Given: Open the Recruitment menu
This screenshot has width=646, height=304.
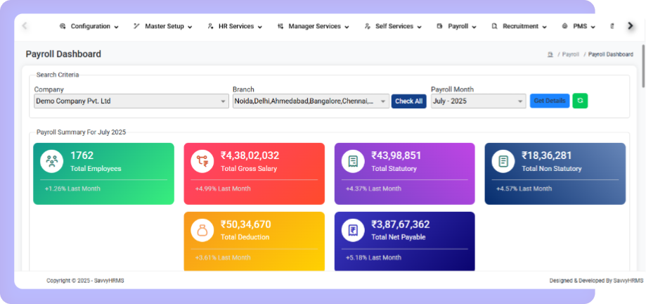Looking at the screenshot, I should [x=519, y=26].
